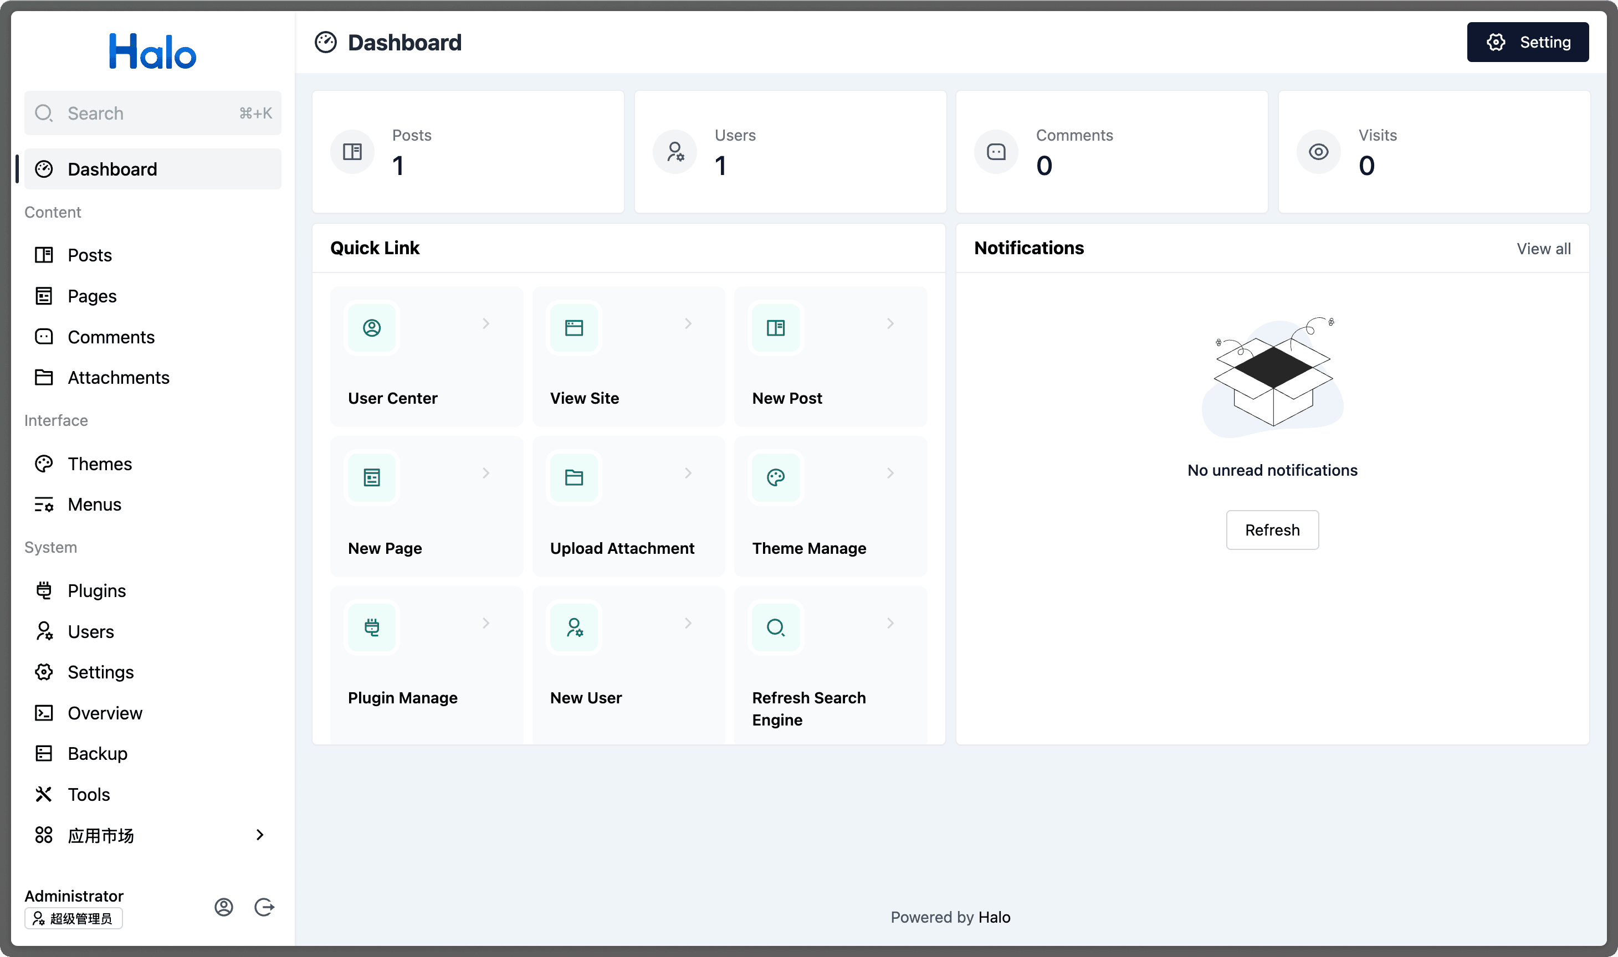Image resolution: width=1618 pixels, height=957 pixels.
Task: Click the Comments sidebar item icon
Action: [43, 336]
